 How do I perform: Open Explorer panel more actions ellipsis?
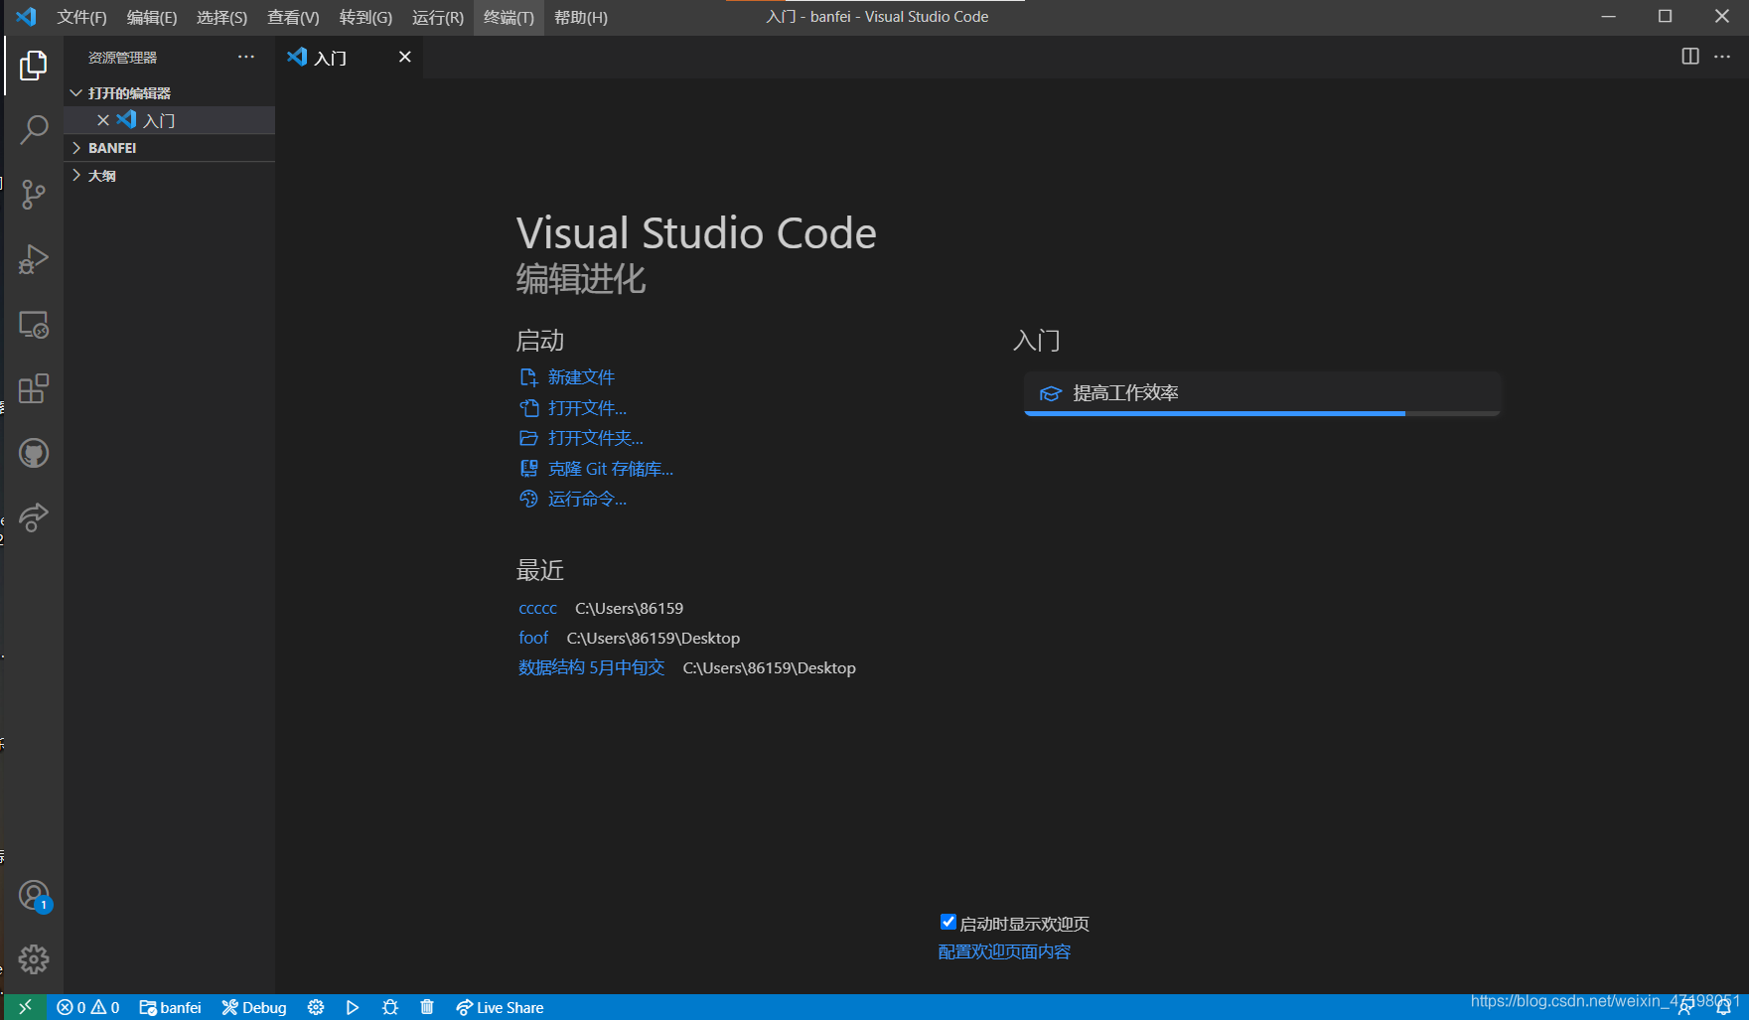(x=246, y=57)
